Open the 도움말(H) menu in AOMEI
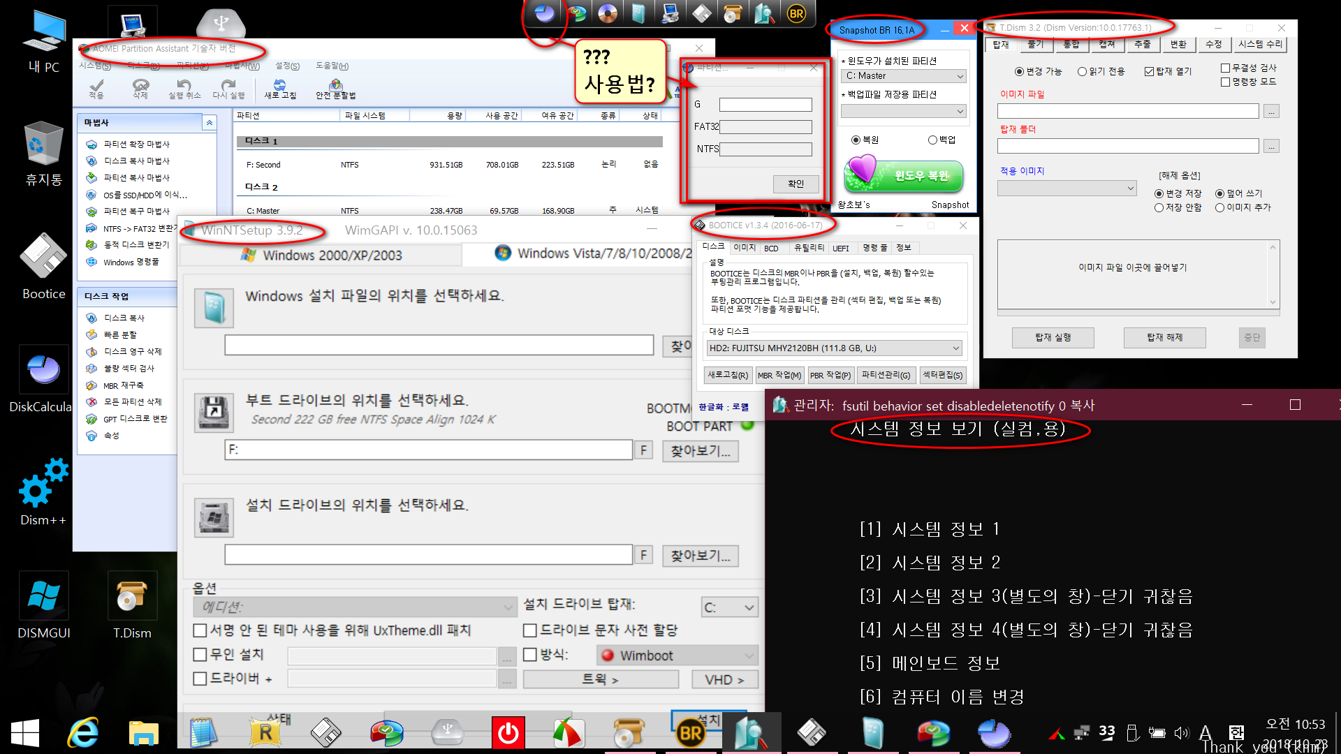This screenshot has height=754, width=1341. [x=332, y=66]
